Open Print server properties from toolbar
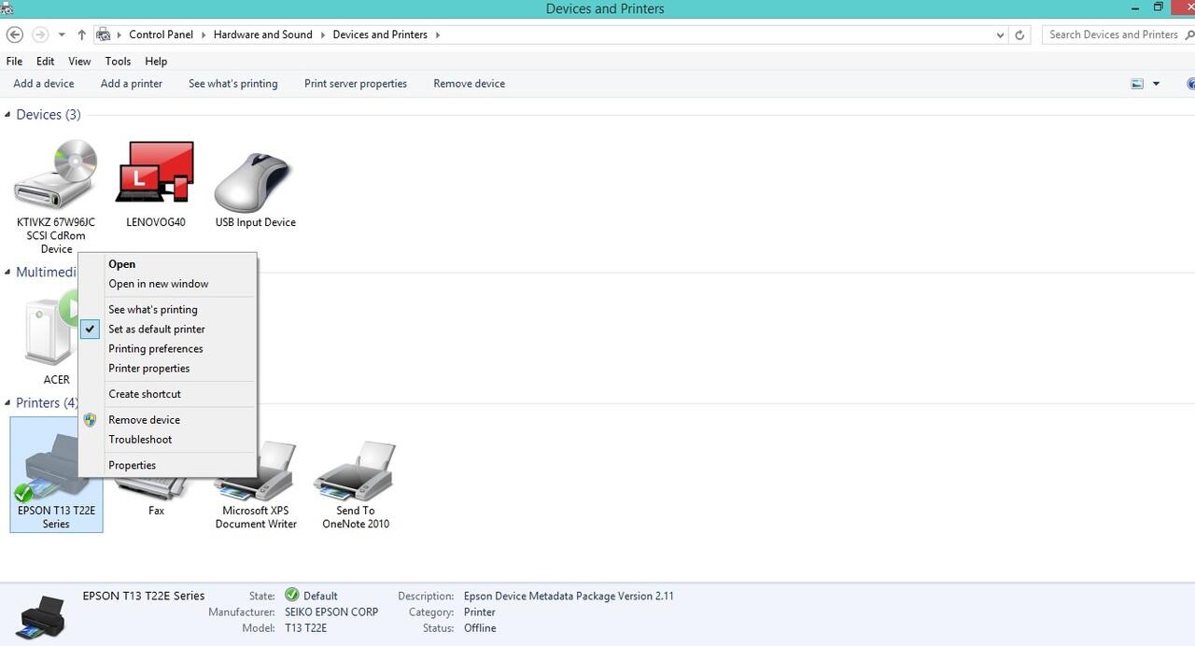The height and width of the screenshot is (646, 1195). [x=356, y=84]
